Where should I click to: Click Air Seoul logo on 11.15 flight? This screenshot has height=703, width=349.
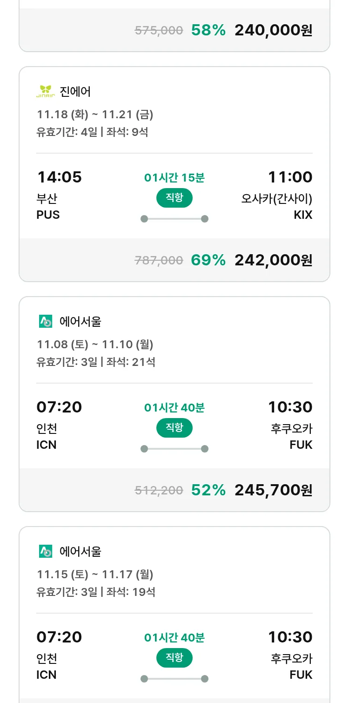[x=46, y=551]
